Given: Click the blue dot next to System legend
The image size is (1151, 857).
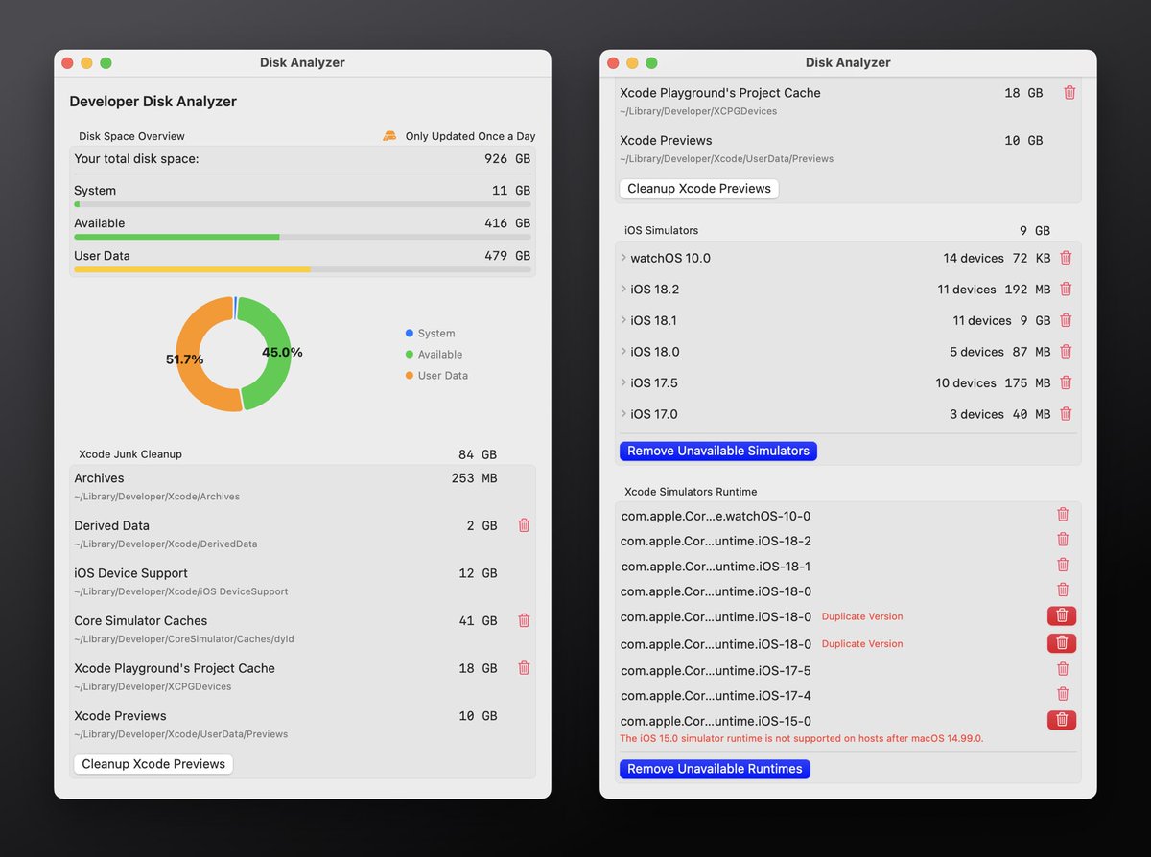Looking at the screenshot, I should (x=410, y=333).
